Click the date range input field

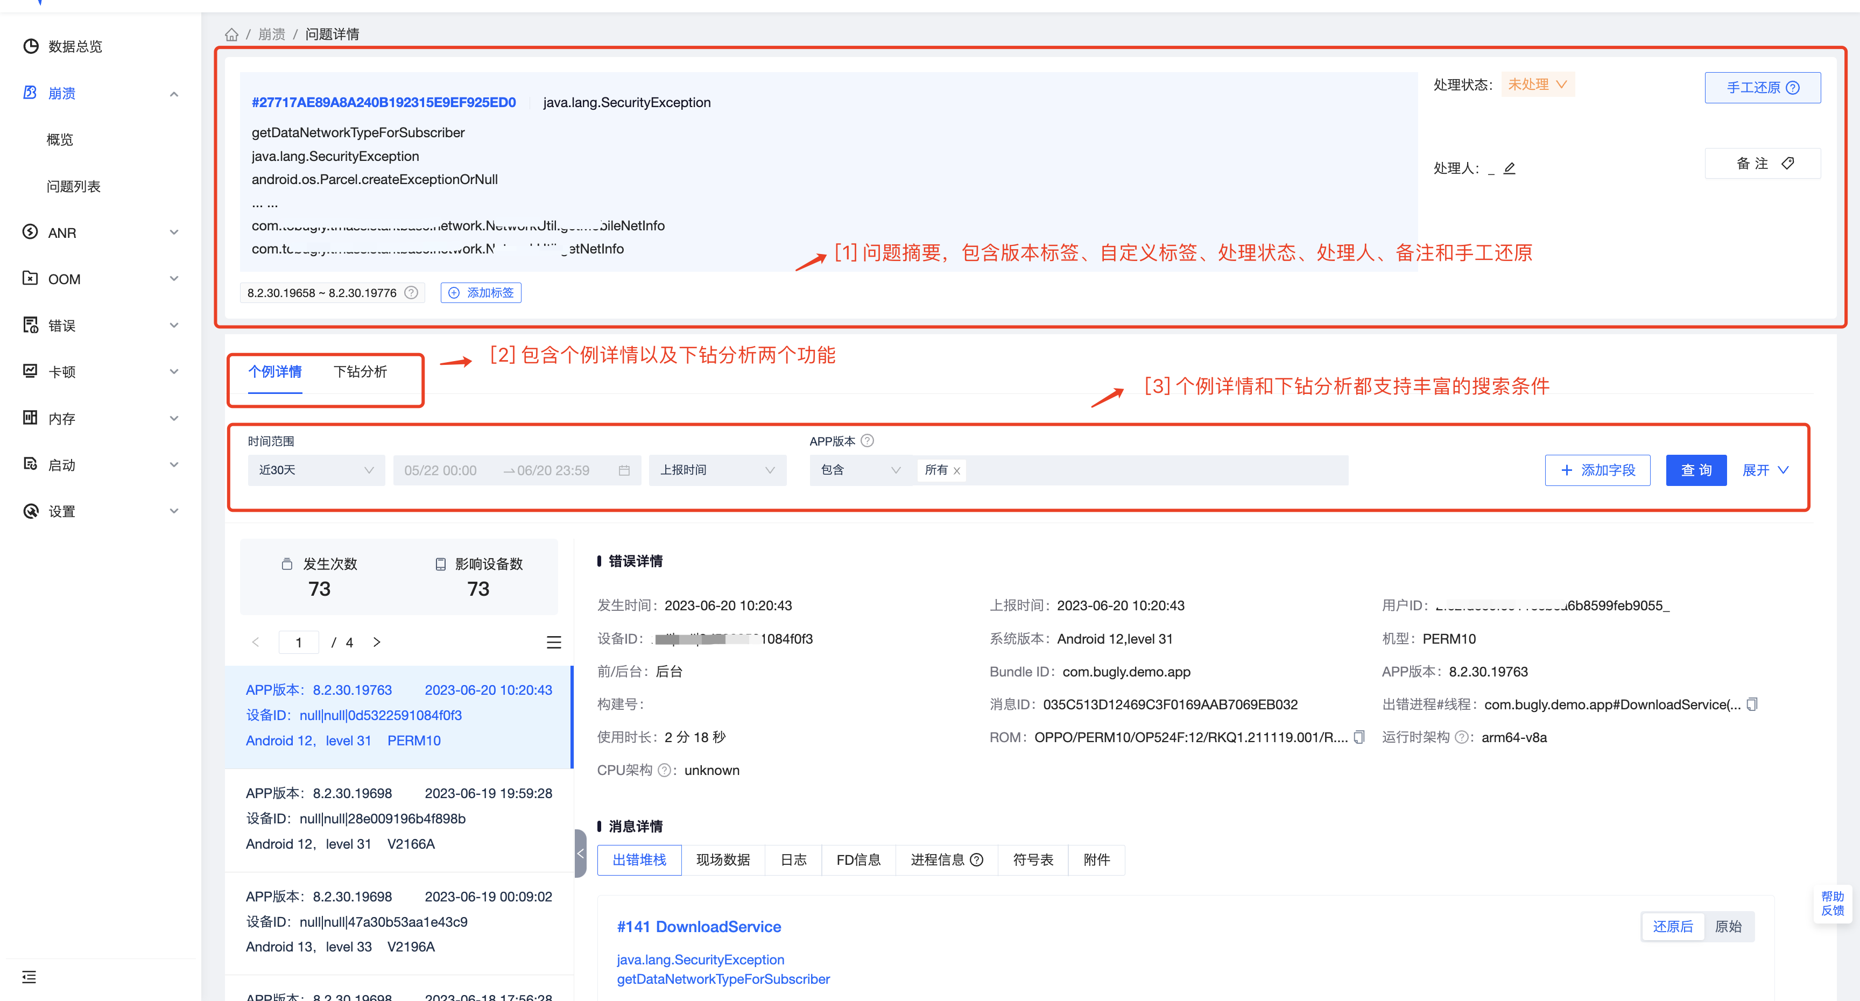point(517,470)
